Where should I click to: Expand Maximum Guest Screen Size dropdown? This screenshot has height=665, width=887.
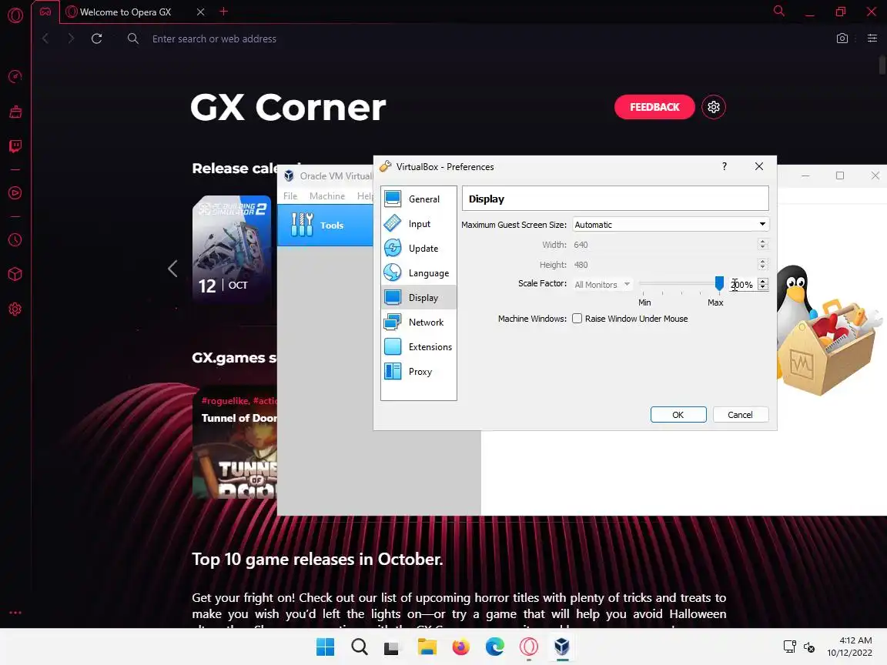[671, 225]
